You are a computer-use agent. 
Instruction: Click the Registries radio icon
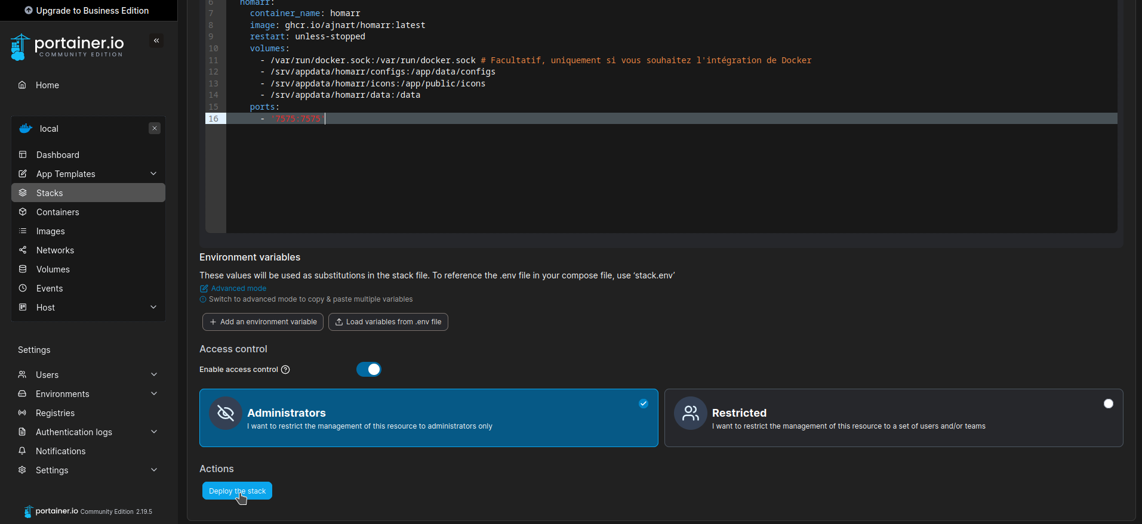coord(22,413)
